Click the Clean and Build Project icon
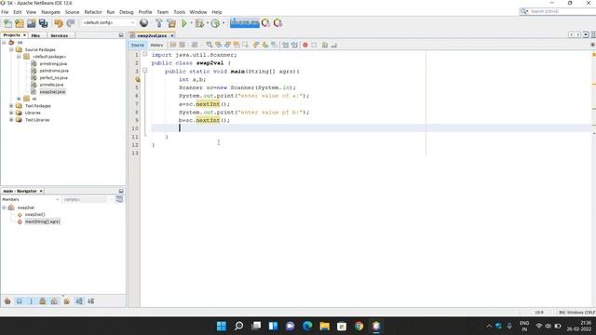 tap(171, 23)
